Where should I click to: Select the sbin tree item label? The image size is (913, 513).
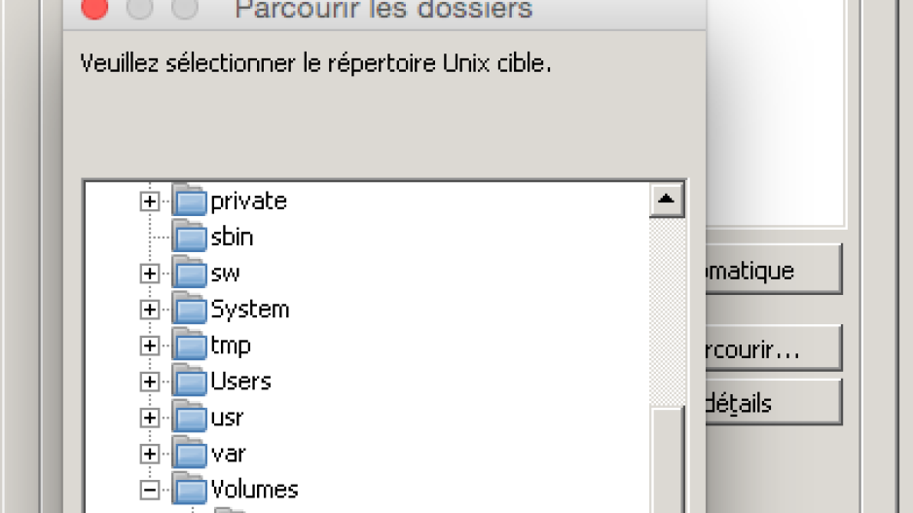(232, 237)
